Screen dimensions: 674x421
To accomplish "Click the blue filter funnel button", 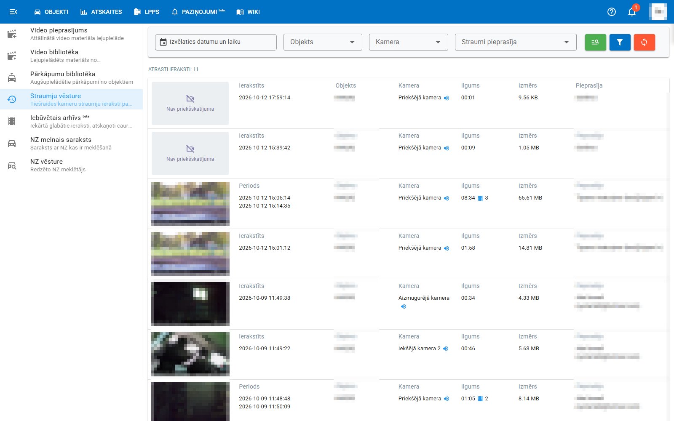I will [620, 42].
